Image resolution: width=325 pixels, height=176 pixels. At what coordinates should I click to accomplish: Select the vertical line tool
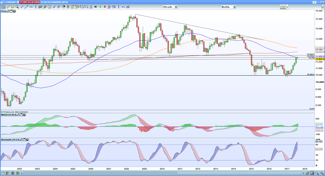coord(36,7)
